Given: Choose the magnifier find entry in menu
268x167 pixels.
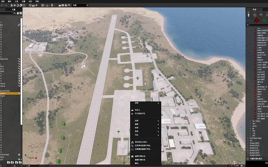Looking at the screenshot, I should pos(146,145).
